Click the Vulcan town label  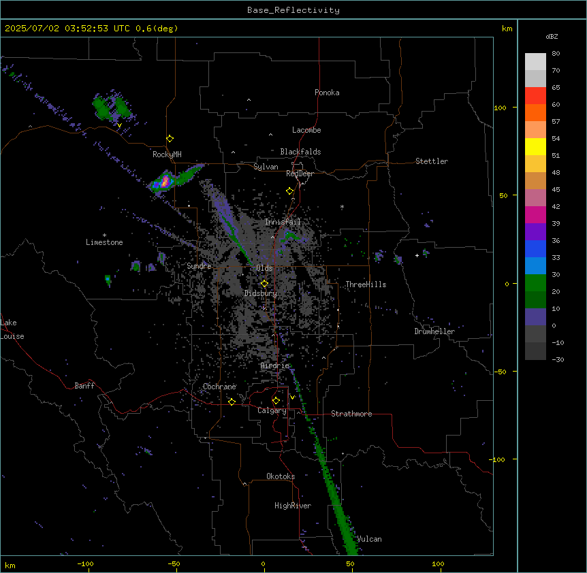[369, 539]
